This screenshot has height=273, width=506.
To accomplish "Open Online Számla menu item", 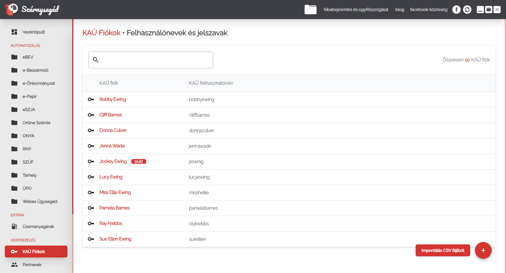I will point(36,123).
